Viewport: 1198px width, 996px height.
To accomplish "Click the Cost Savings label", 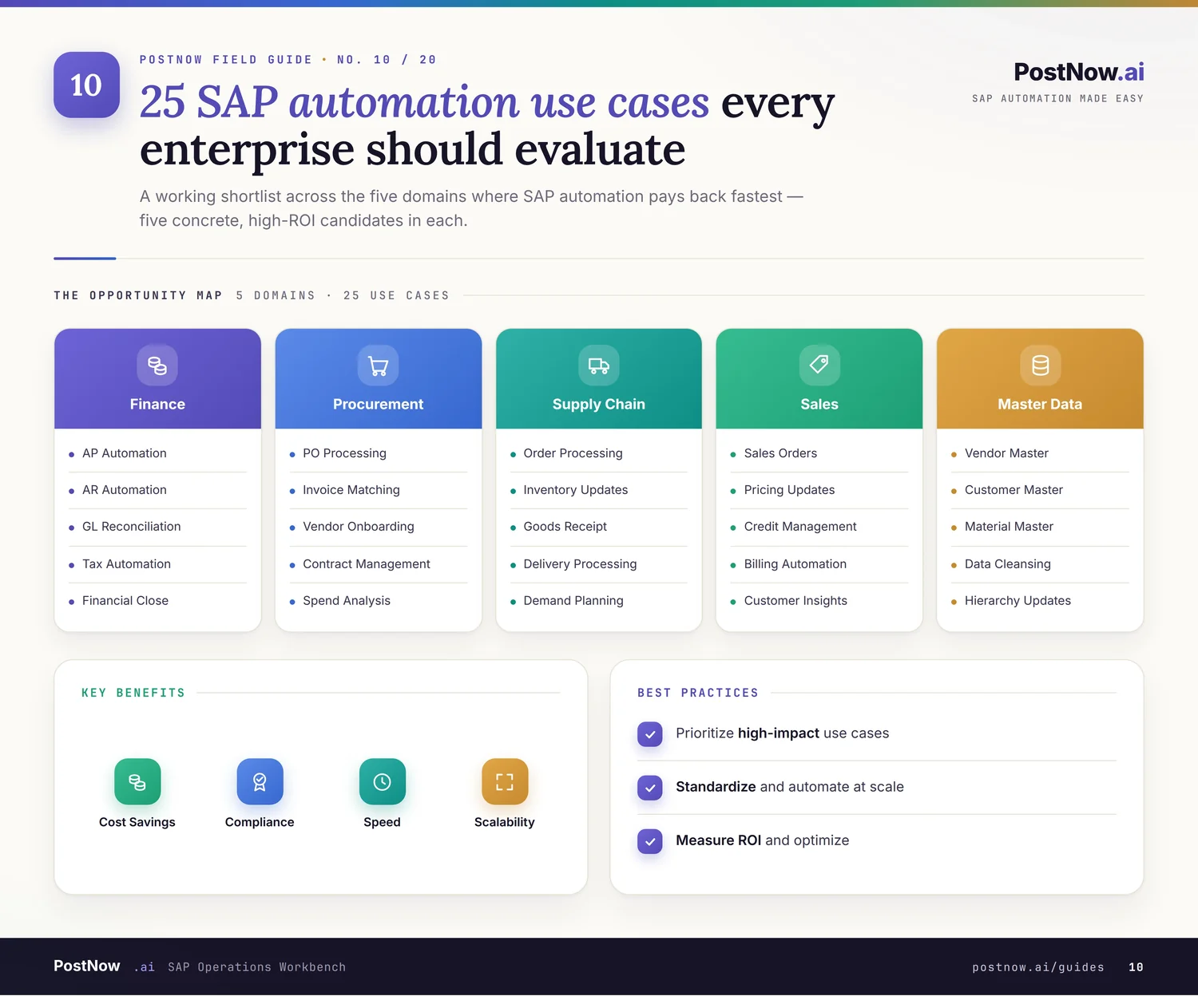I will point(137,822).
